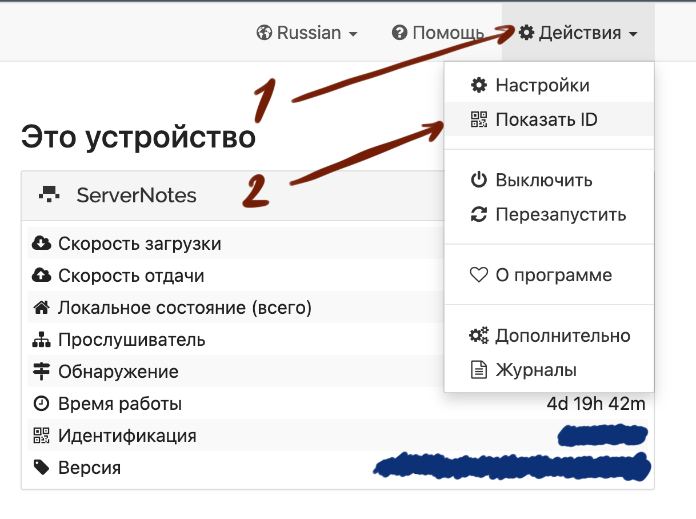Click the document icon beside Журналы

[x=478, y=370]
